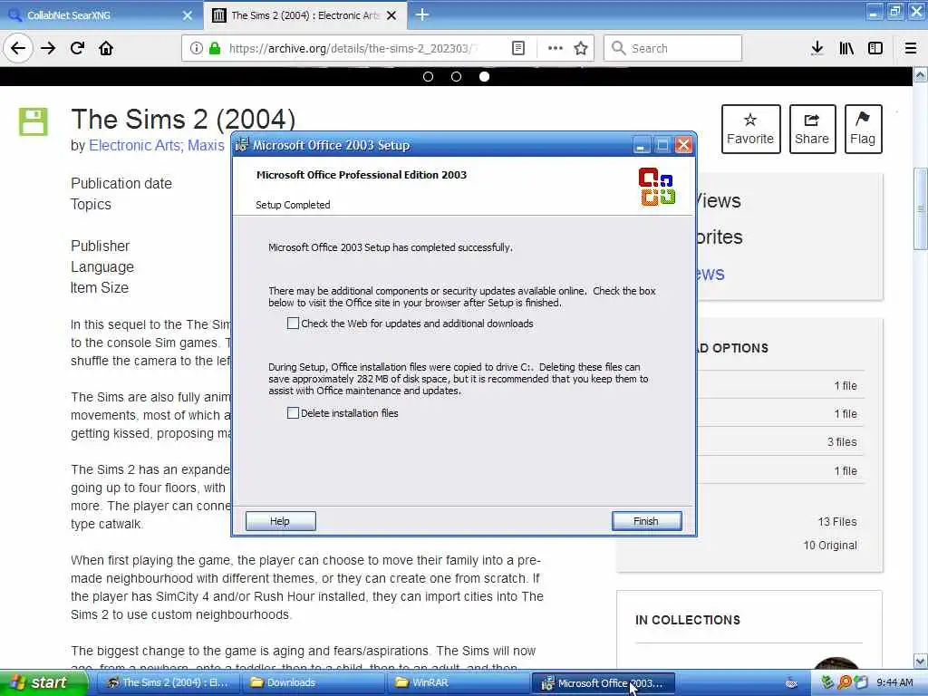Click the coffee cup tray icon

point(791,683)
